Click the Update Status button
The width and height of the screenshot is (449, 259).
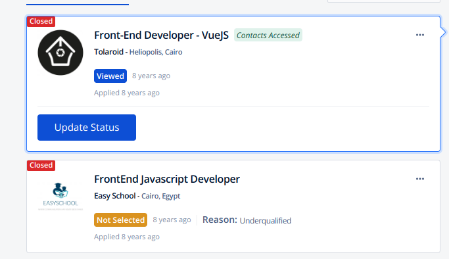point(87,128)
